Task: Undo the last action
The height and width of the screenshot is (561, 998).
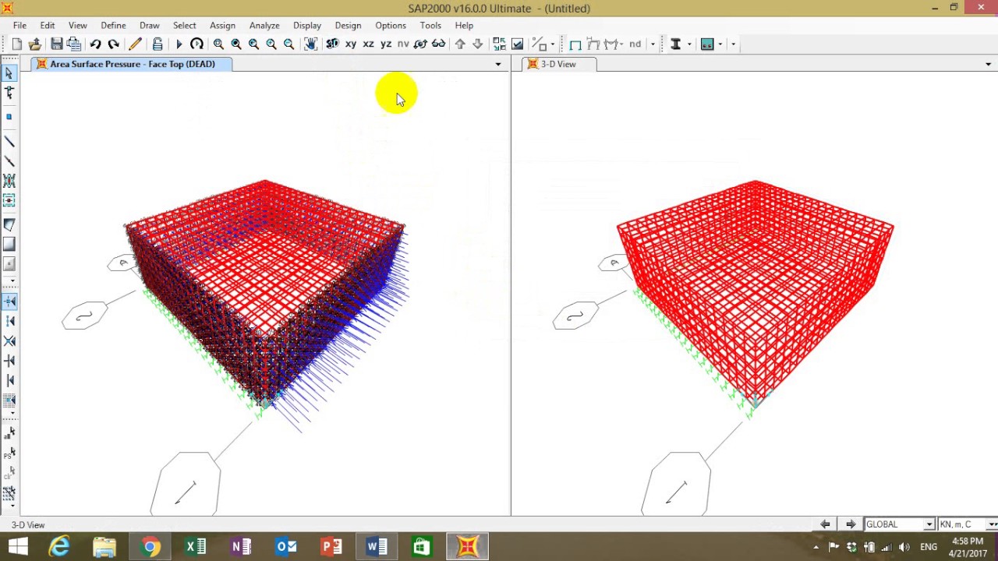Action: [x=95, y=44]
